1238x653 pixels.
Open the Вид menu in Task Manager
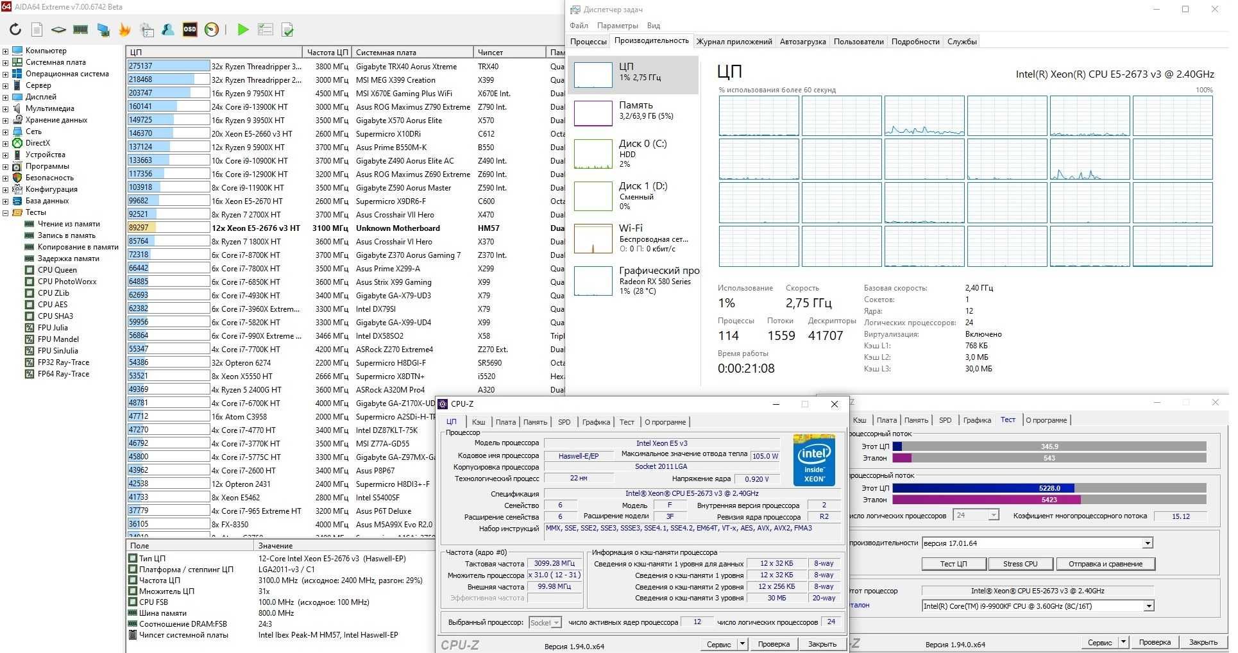pyautogui.click(x=653, y=26)
